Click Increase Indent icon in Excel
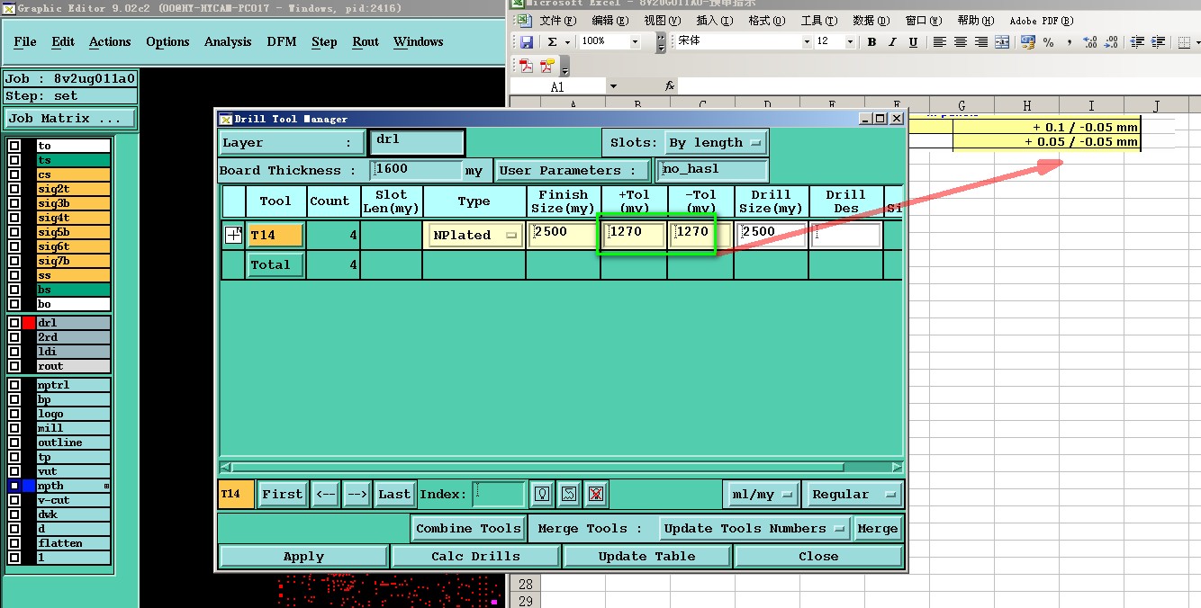 (1158, 41)
